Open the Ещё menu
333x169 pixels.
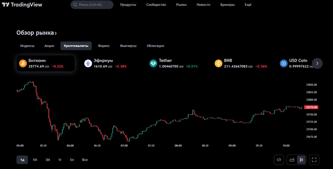coord(248,5)
